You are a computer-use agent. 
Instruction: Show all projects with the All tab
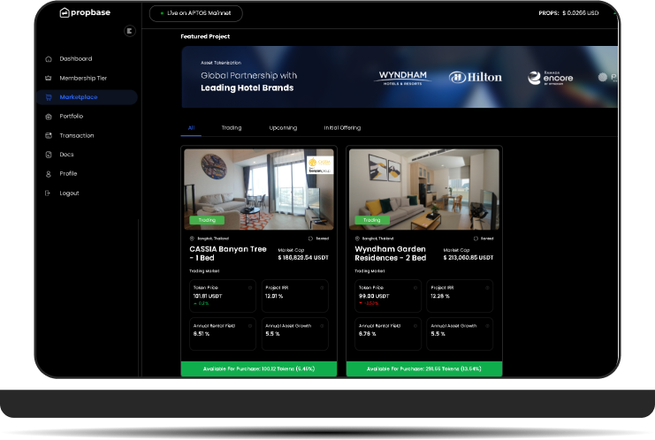pos(191,128)
